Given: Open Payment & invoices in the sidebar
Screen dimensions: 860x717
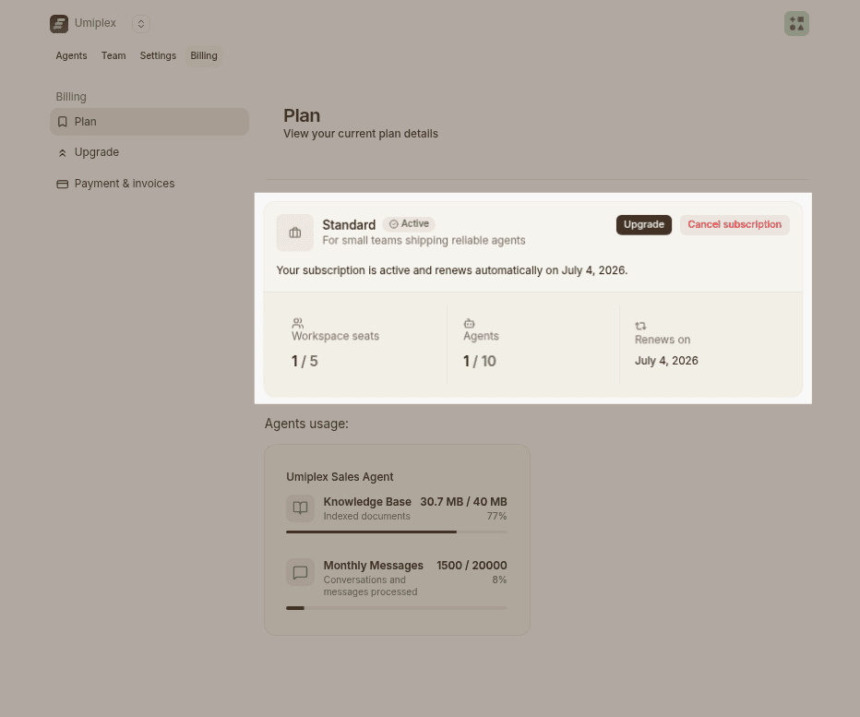Looking at the screenshot, I should 149,184.
